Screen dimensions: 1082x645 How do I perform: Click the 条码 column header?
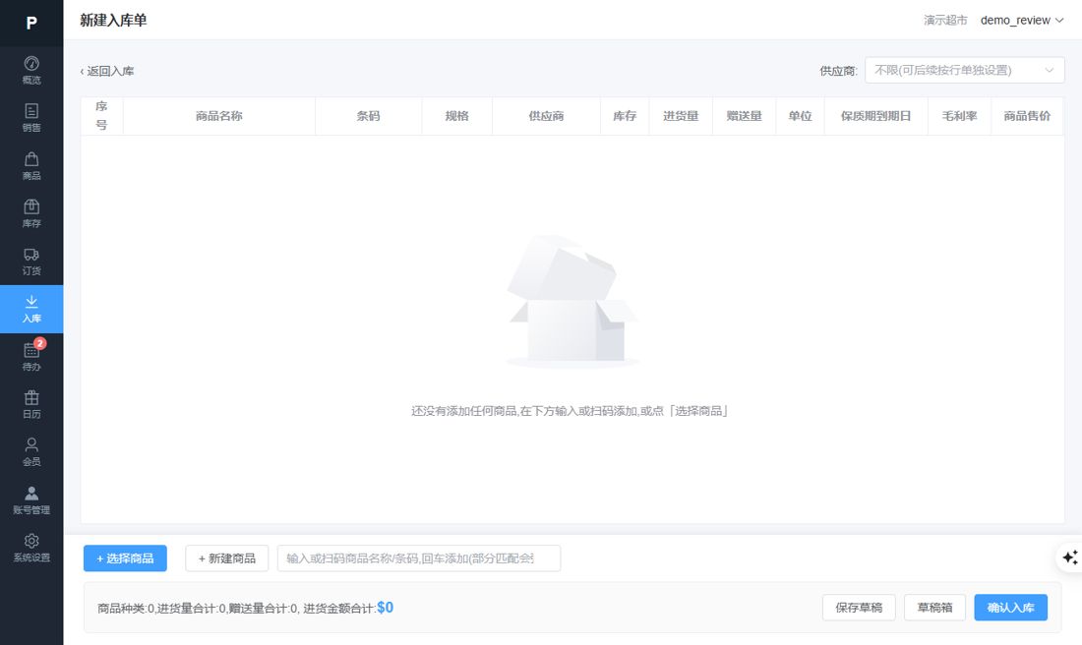pyautogui.click(x=368, y=116)
